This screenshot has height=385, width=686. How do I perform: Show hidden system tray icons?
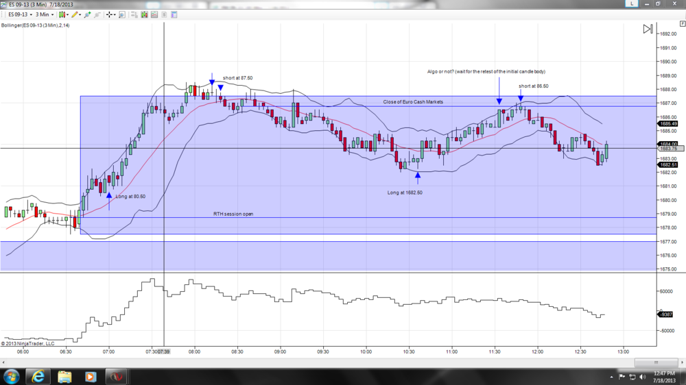[x=612, y=377]
